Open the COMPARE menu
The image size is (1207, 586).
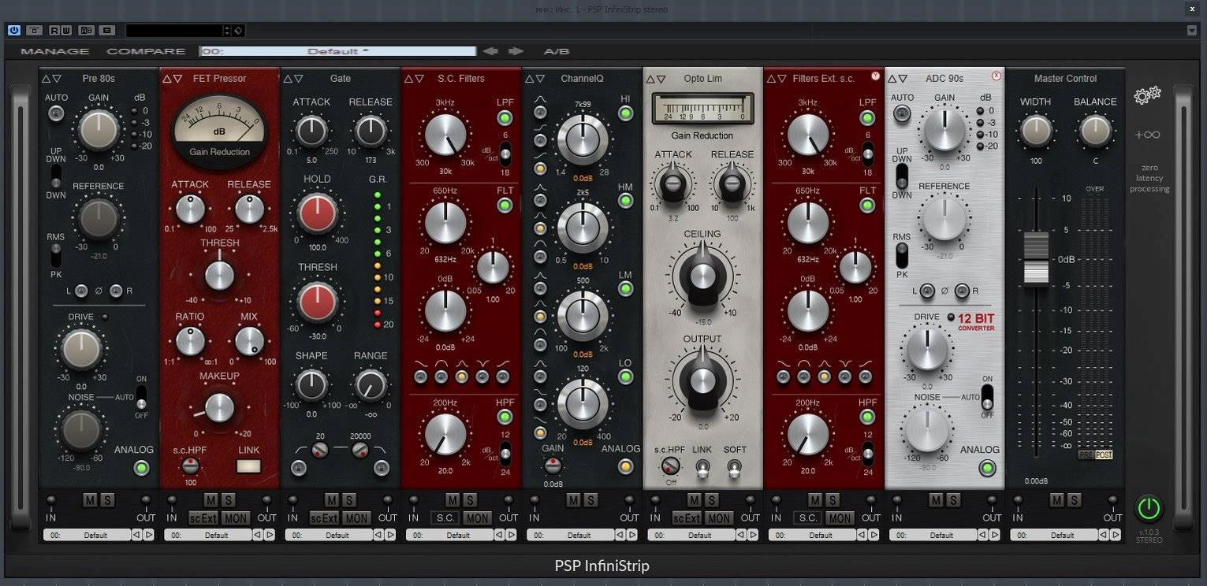click(x=147, y=51)
